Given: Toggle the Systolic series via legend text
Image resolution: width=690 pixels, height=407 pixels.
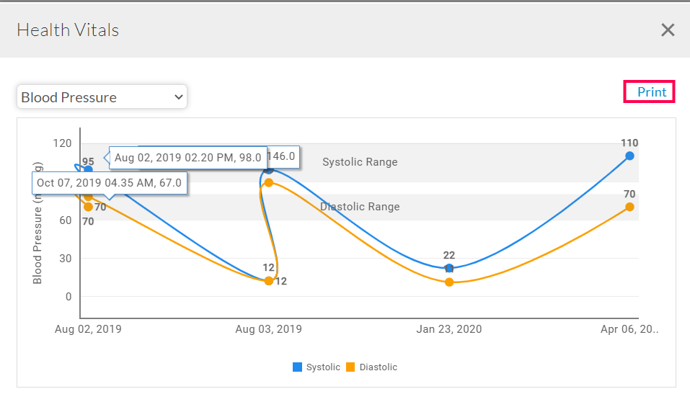Looking at the screenshot, I should pos(322,367).
